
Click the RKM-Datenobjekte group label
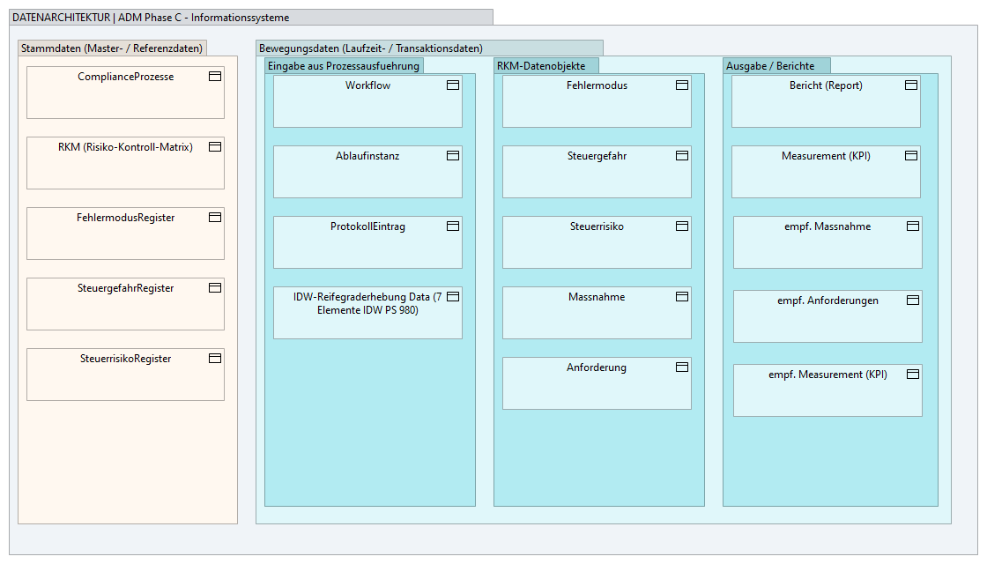click(x=546, y=65)
